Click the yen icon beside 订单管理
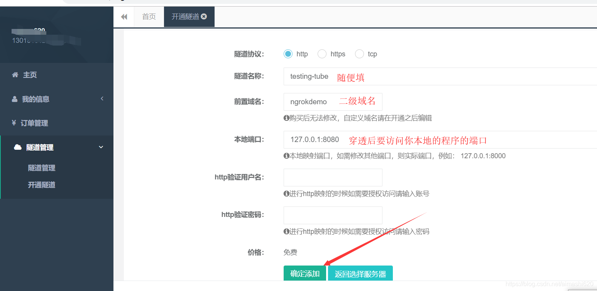The width and height of the screenshot is (597, 291). pyautogui.click(x=14, y=123)
